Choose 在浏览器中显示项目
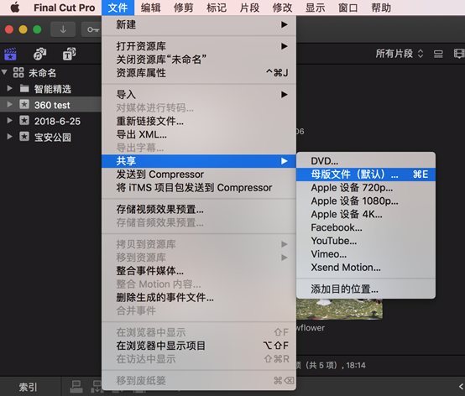465x396 pixels. [x=199, y=346]
